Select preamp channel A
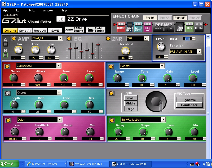 5,44
